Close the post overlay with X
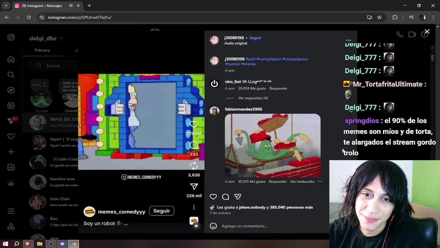Viewport: 440px width, 248px height. [427, 32]
